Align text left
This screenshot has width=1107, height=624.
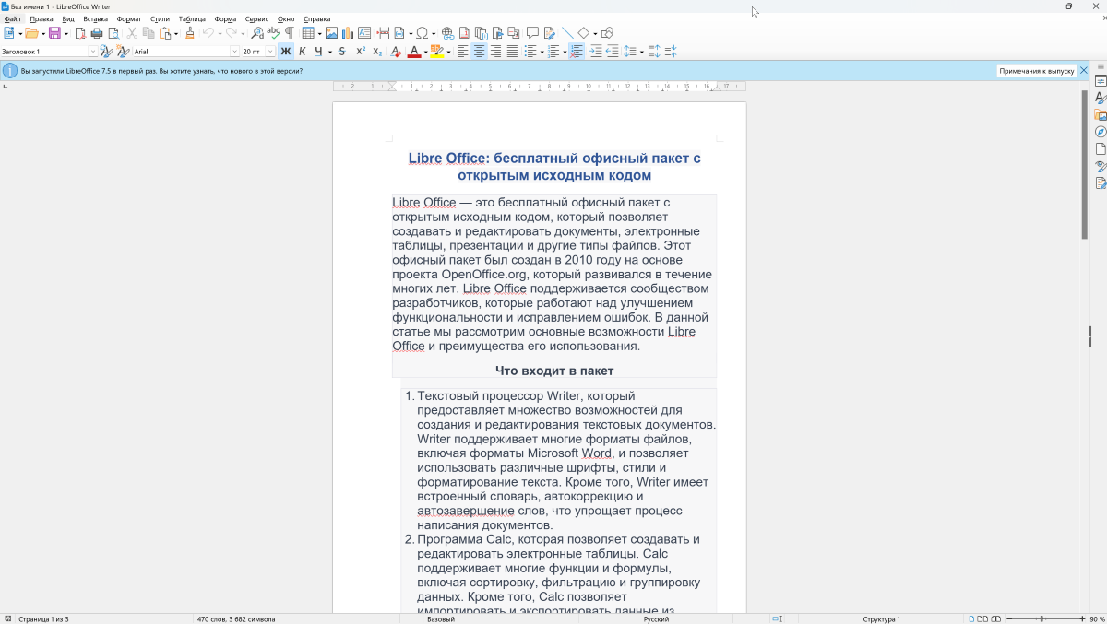point(462,52)
